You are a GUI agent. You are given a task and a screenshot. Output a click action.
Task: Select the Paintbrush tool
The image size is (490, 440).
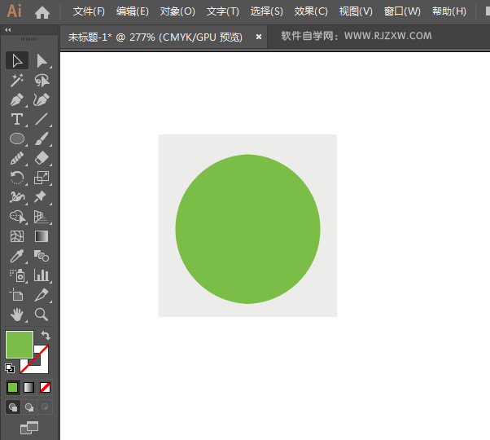pyautogui.click(x=42, y=139)
